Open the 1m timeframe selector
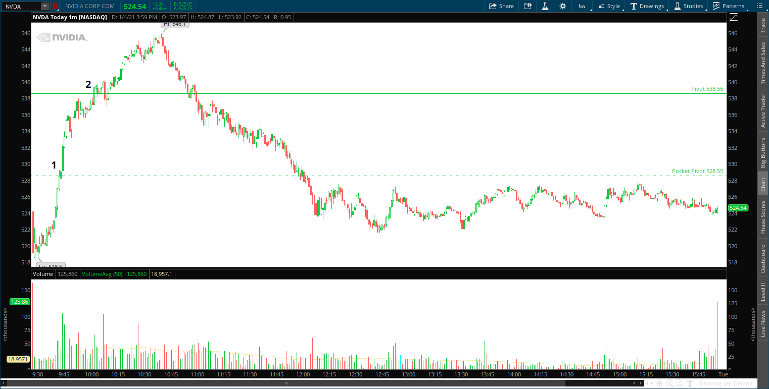769x389 pixels. (x=582, y=7)
